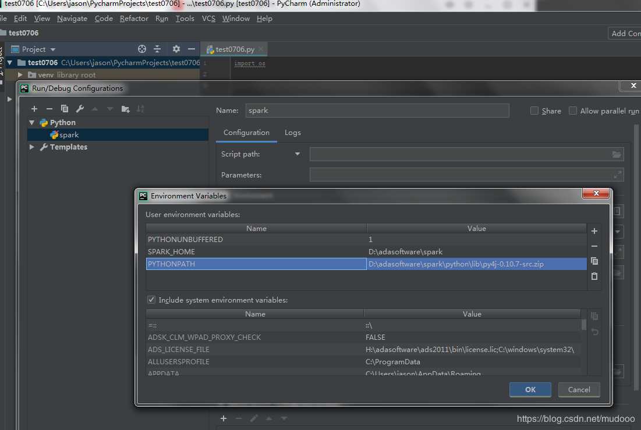Open the Run menu

162,19
